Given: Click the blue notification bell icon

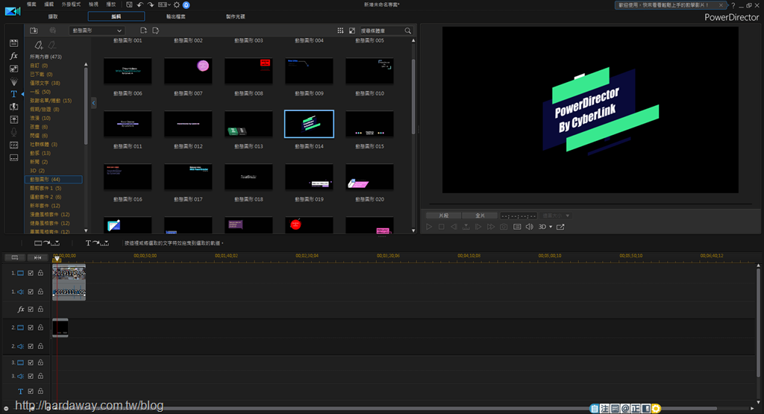Looking at the screenshot, I should click(x=186, y=5).
